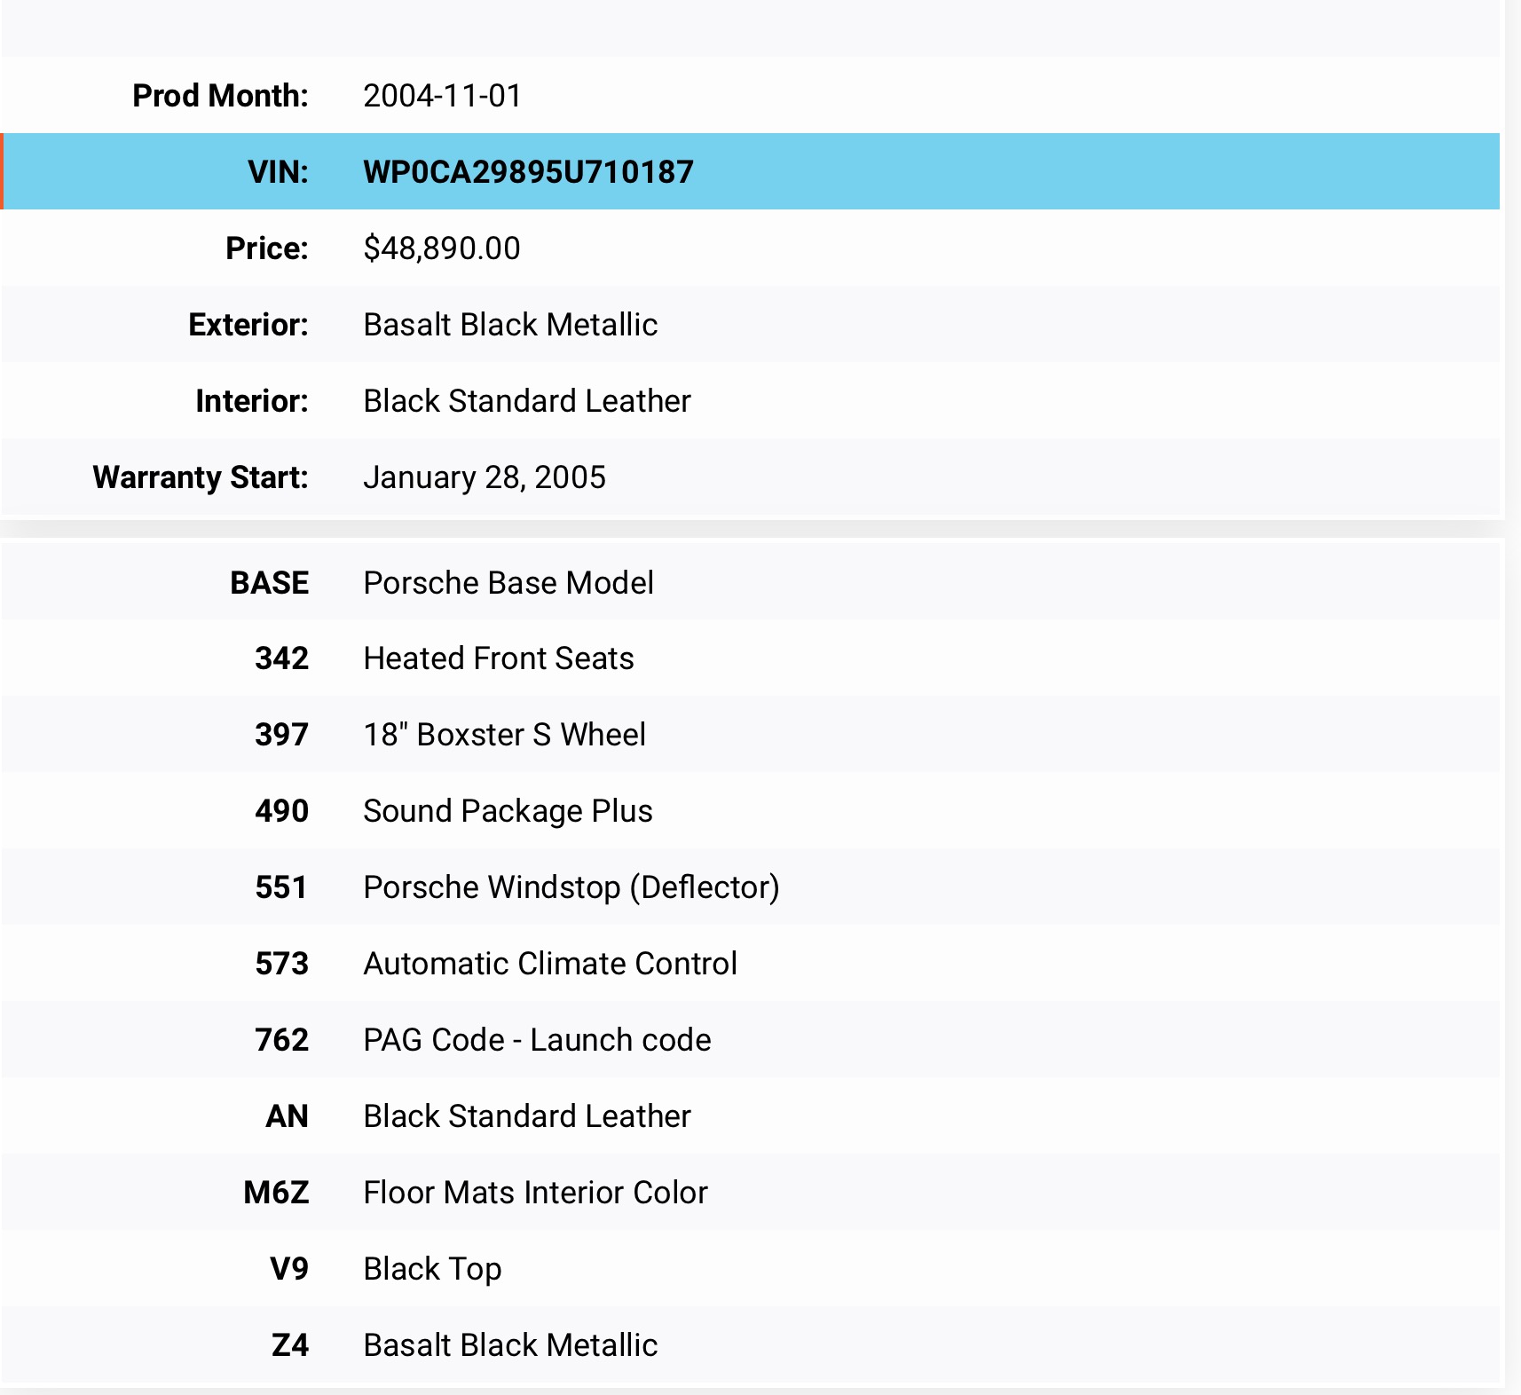The image size is (1521, 1395).
Task: Select Automatic Climate Control entry
Action: coord(550,964)
